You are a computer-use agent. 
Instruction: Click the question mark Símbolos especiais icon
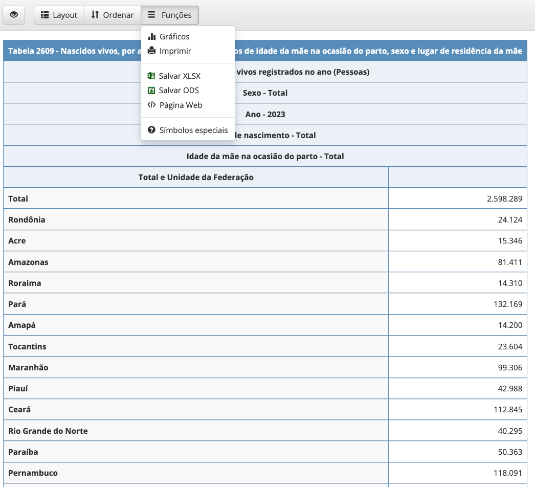point(151,130)
